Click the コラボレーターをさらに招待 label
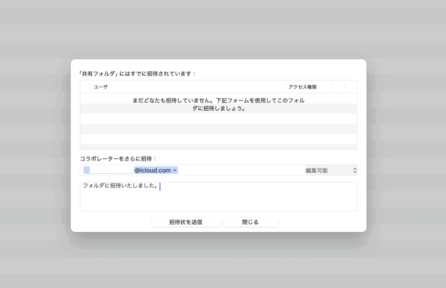The height and width of the screenshot is (288, 446). coord(118,158)
